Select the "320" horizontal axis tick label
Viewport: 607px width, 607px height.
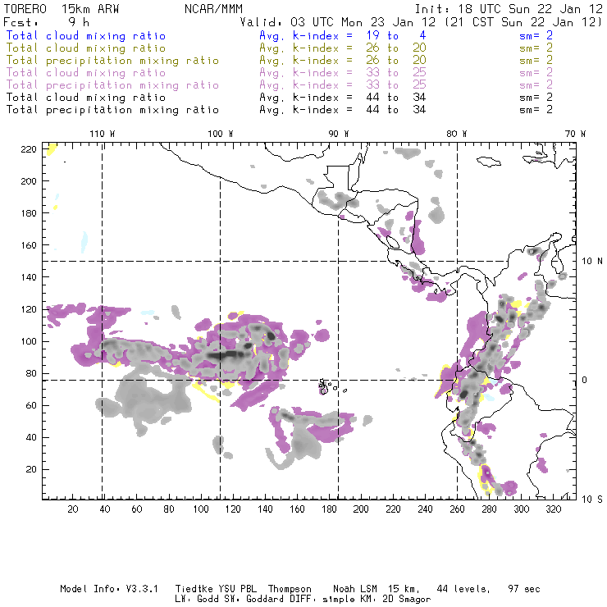tap(553, 509)
